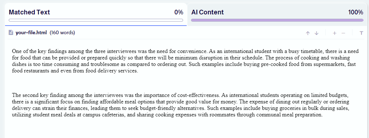Open the AI Content tab

click(277, 14)
